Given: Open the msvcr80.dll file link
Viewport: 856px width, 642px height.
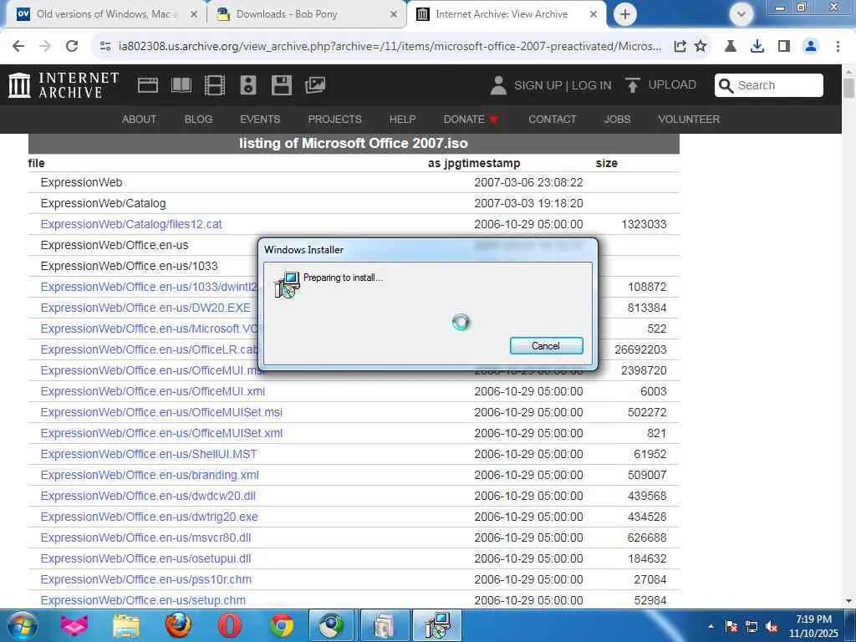Looking at the screenshot, I should tap(145, 538).
